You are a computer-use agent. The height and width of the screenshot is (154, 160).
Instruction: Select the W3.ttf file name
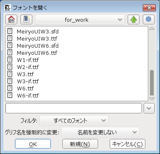(x=25, y=74)
